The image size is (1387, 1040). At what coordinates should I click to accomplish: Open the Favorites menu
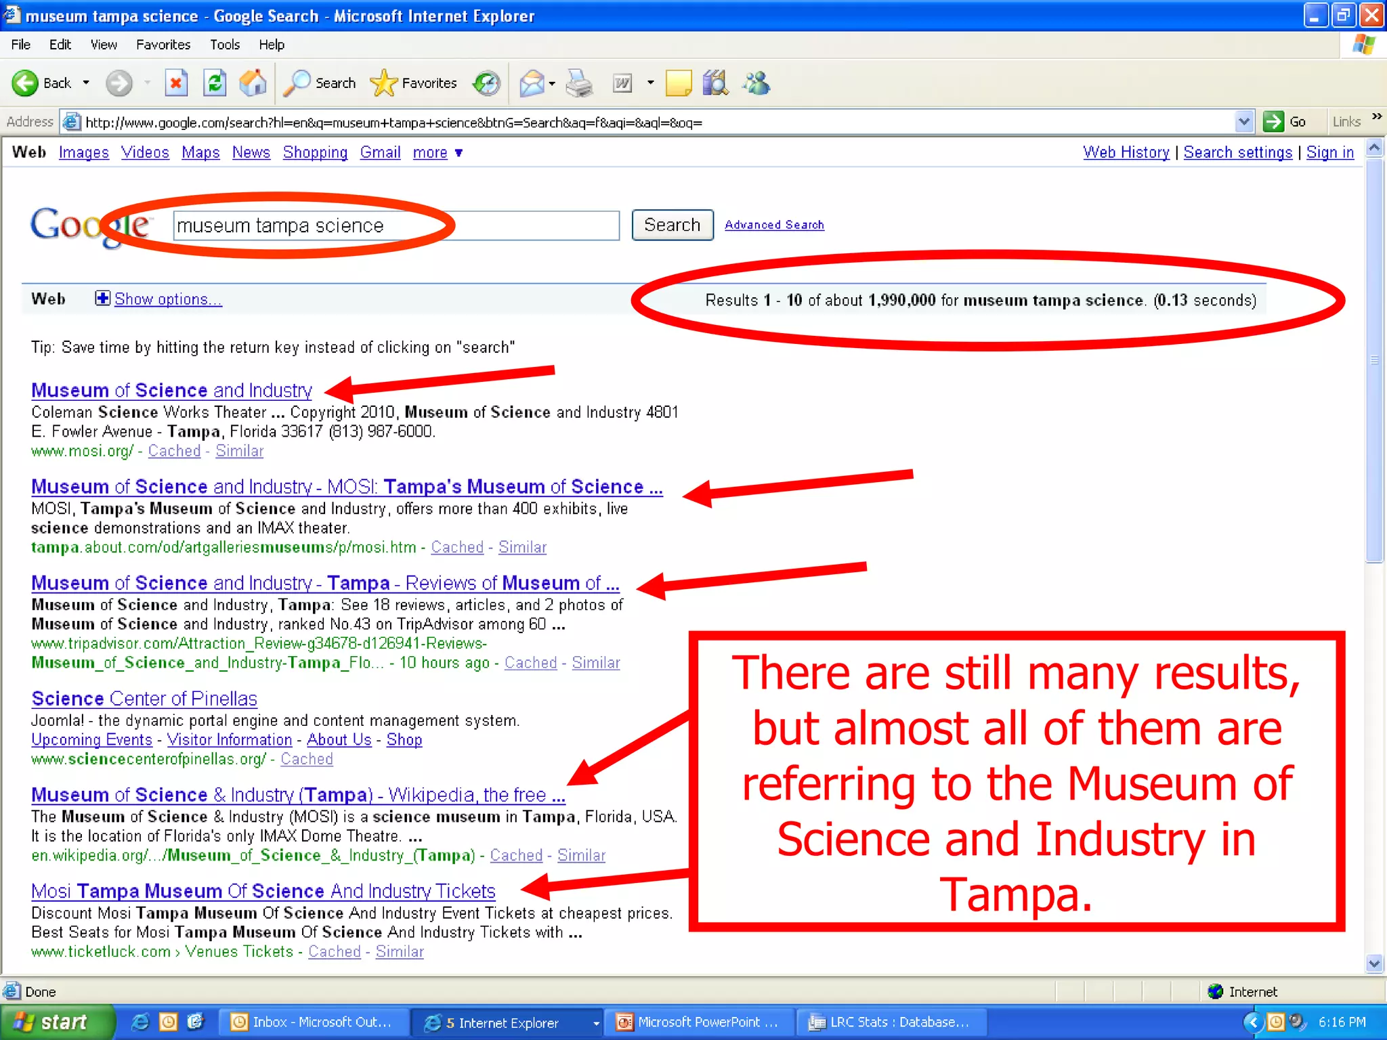(163, 45)
